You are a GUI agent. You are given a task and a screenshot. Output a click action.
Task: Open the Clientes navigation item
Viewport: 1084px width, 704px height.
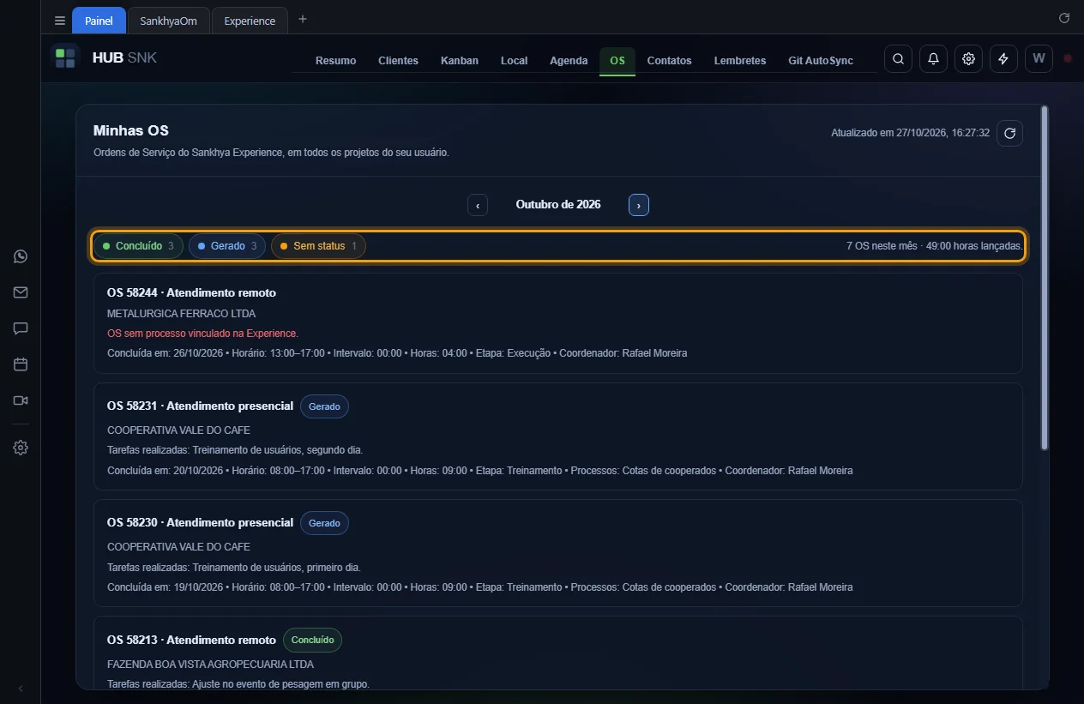click(398, 60)
